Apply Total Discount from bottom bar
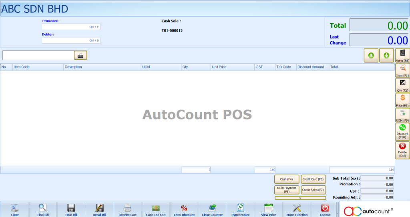 coord(184,209)
